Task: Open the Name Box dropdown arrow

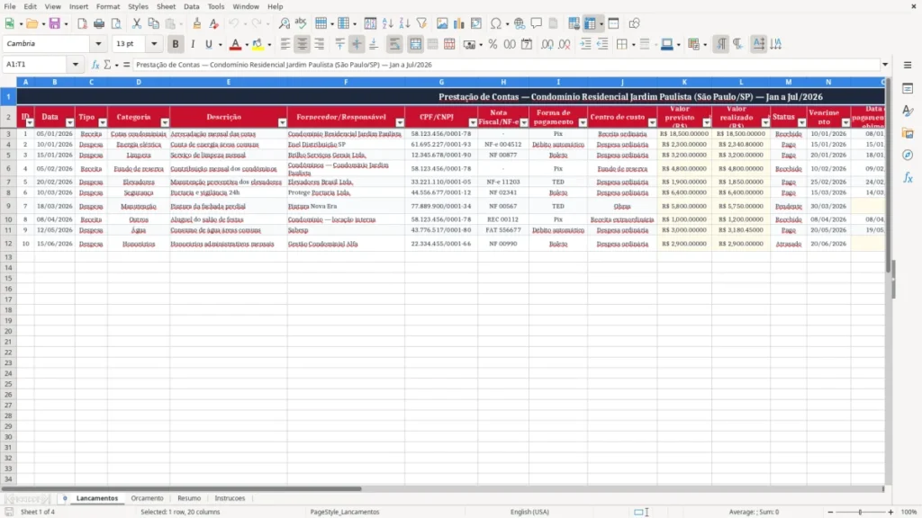Action: pyautogui.click(x=76, y=64)
